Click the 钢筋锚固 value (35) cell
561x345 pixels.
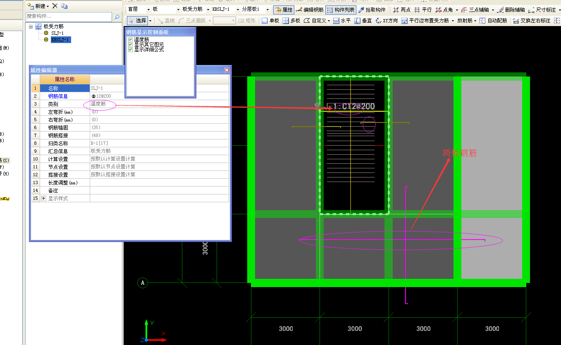coord(159,127)
